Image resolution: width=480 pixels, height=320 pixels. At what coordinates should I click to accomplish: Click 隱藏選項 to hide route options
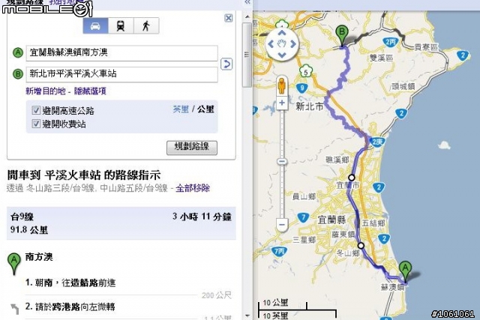point(90,91)
